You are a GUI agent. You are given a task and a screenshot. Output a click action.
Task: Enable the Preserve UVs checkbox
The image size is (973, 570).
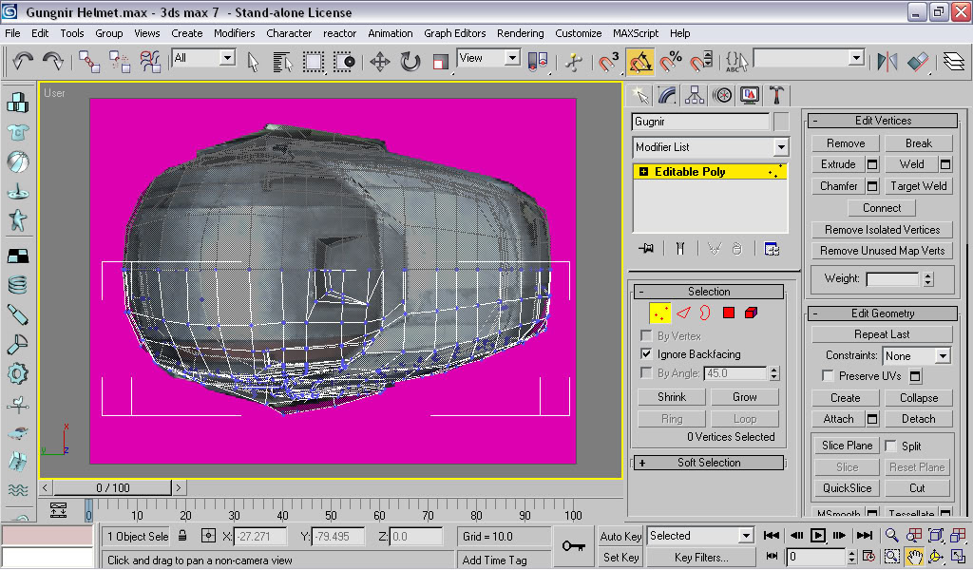828,376
